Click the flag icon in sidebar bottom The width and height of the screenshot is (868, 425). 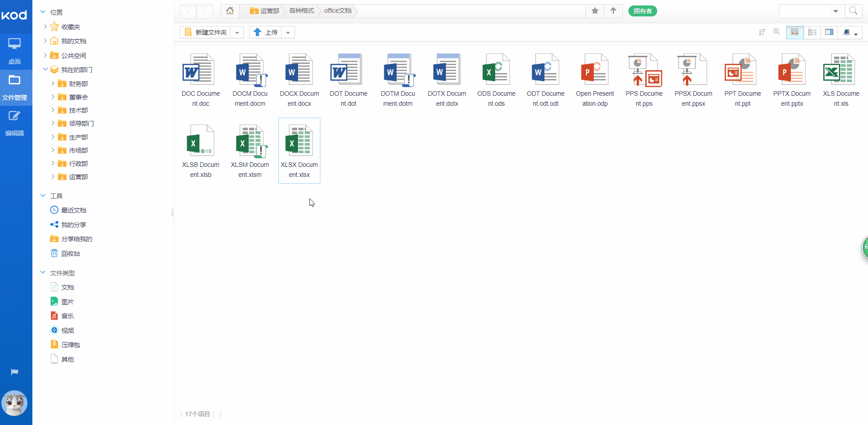coord(15,372)
